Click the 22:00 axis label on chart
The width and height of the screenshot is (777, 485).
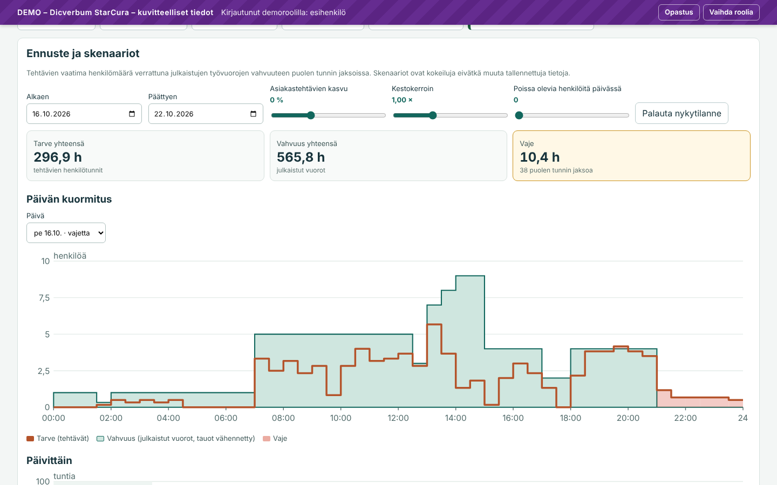tap(685, 418)
